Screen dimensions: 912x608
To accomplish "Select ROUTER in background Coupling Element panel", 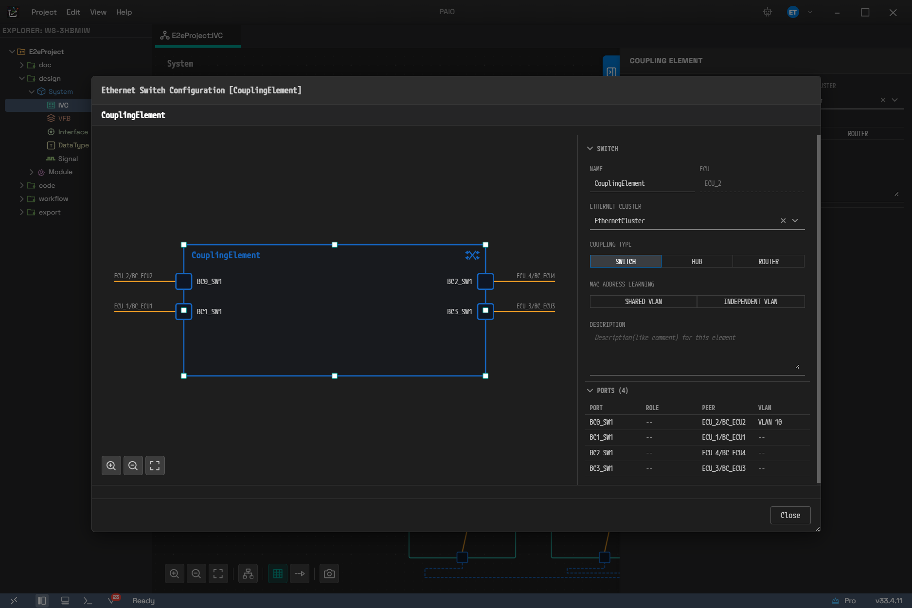I will 858,134.
